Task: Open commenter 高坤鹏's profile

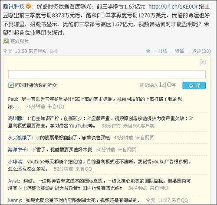Action: point(15,119)
